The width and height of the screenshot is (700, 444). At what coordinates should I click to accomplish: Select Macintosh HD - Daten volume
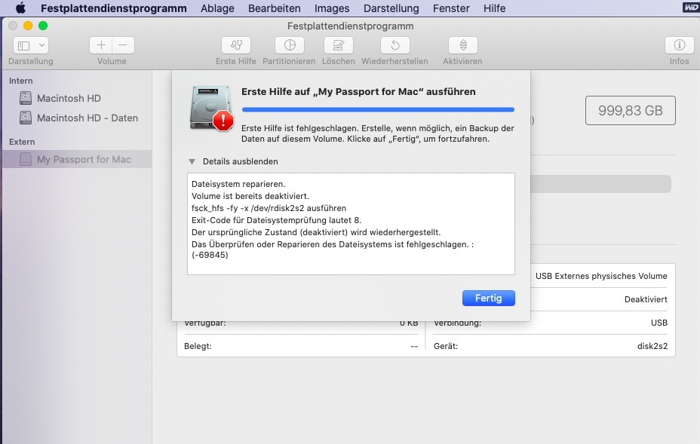tap(77, 118)
